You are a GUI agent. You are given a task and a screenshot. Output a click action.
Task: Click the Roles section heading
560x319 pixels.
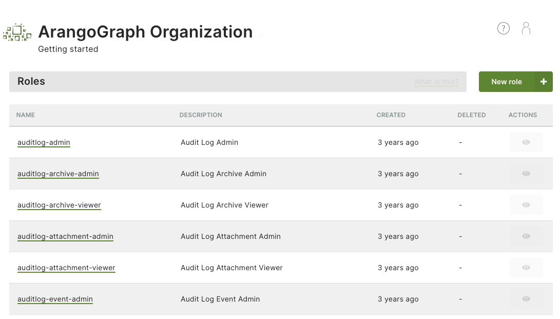(x=31, y=82)
